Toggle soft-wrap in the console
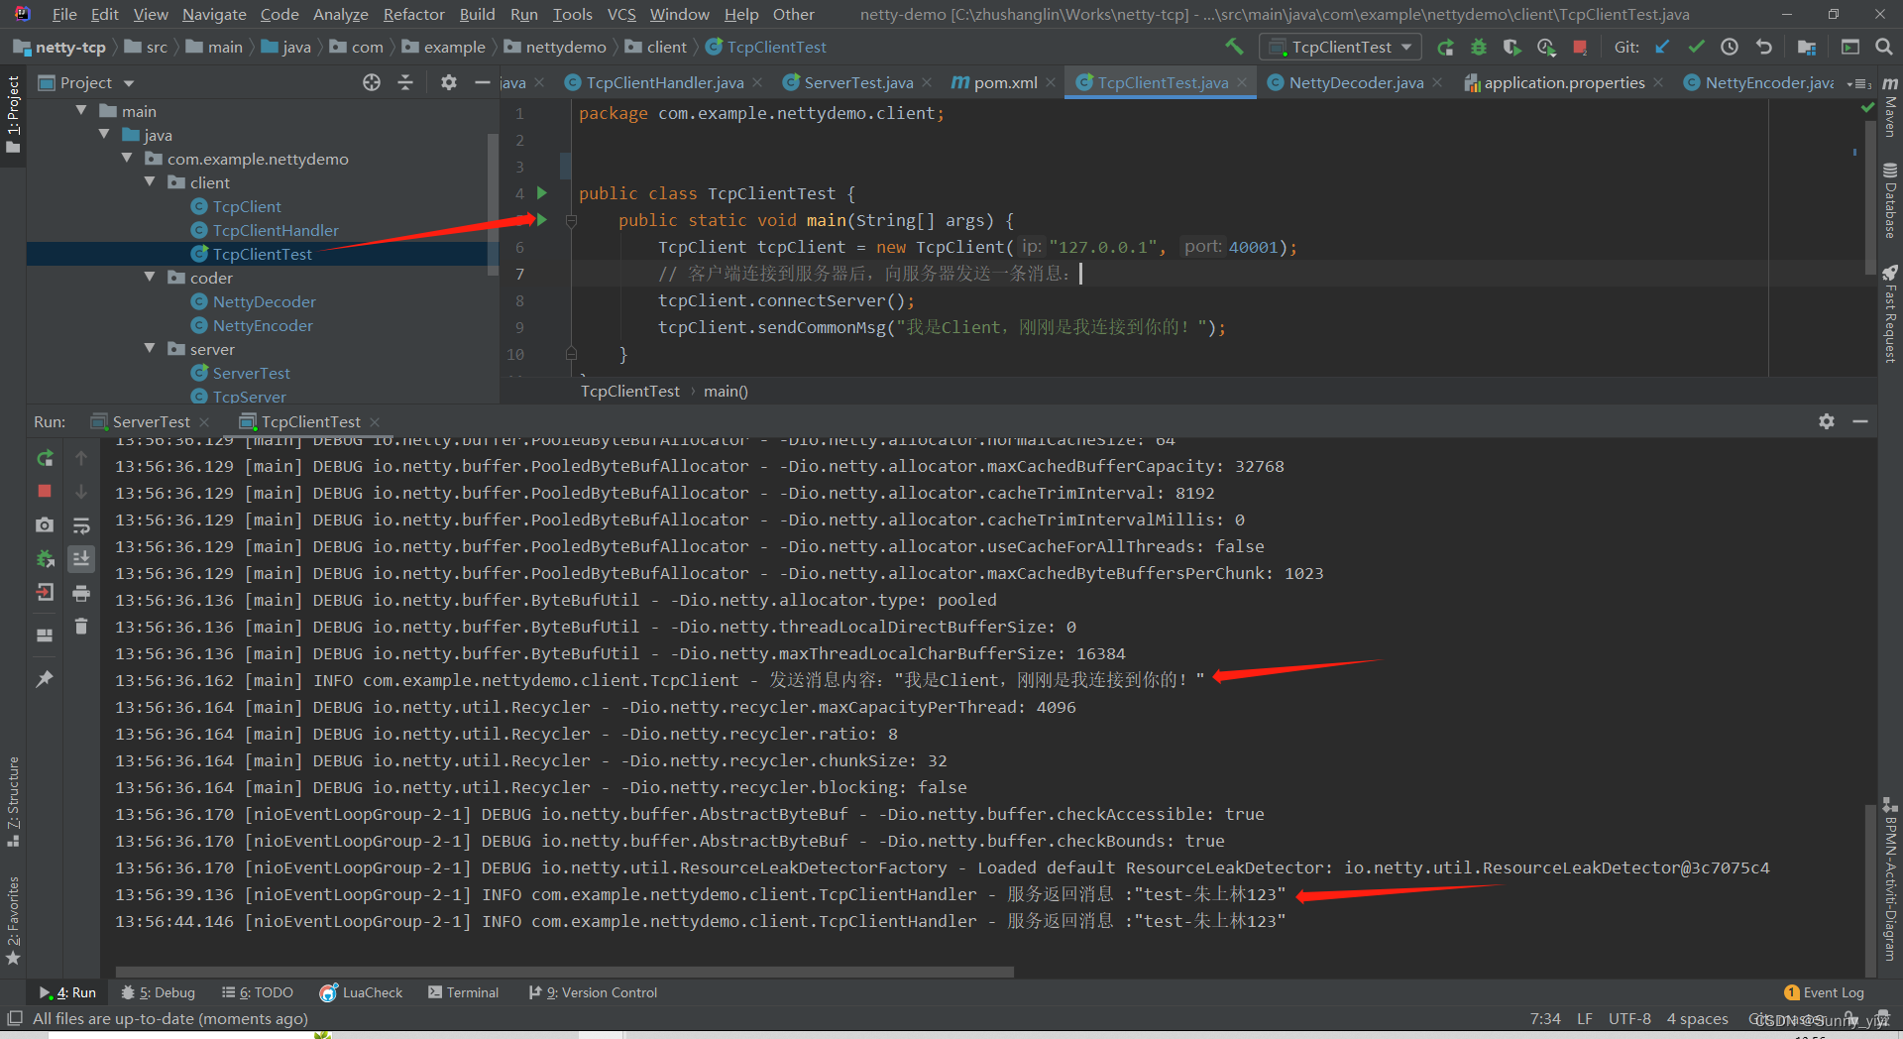 pyautogui.click(x=81, y=524)
